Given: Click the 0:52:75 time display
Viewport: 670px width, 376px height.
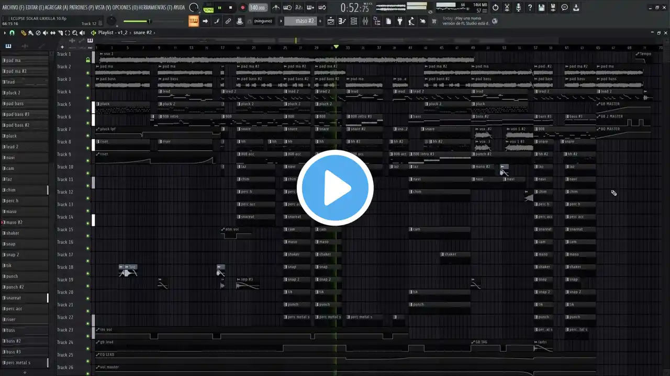Looking at the screenshot, I should 355,8.
